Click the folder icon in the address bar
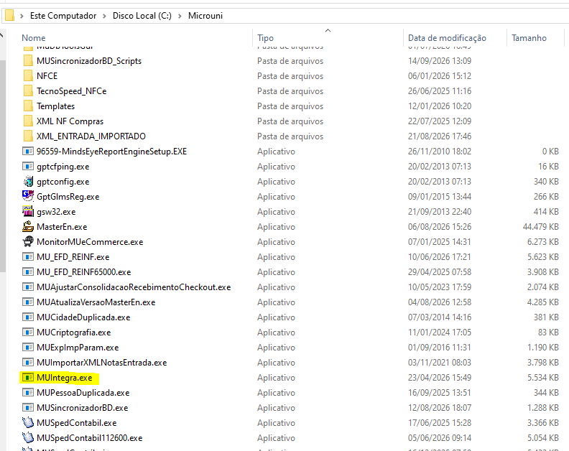Screen dimensions: 569x451 [x=10, y=16]
